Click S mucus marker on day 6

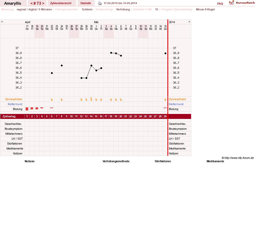(52, 100)
